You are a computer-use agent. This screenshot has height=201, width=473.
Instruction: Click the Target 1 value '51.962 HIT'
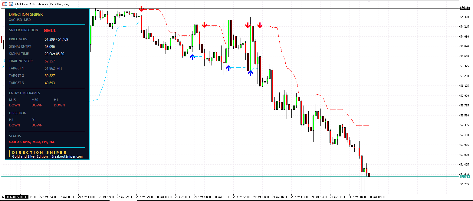tap(54, 68)
